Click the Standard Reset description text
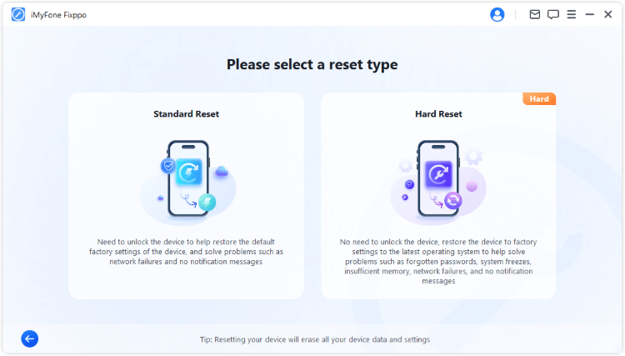The image size is (625, 356). point(186,251)
